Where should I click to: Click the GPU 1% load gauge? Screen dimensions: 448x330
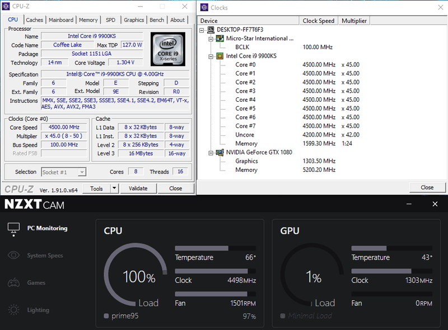[x=312, y=275]
